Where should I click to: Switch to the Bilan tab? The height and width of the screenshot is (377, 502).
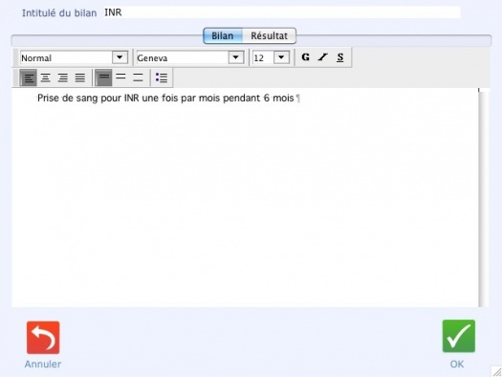pyautogui.click(x=223, y=35)
